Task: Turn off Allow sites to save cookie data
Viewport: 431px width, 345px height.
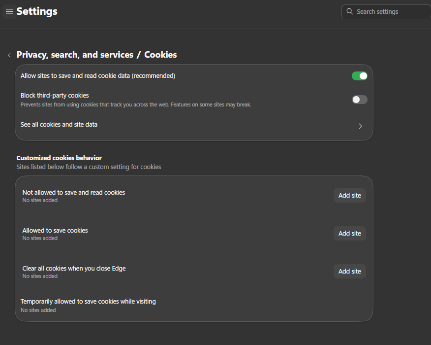Action: click(359, 76)
